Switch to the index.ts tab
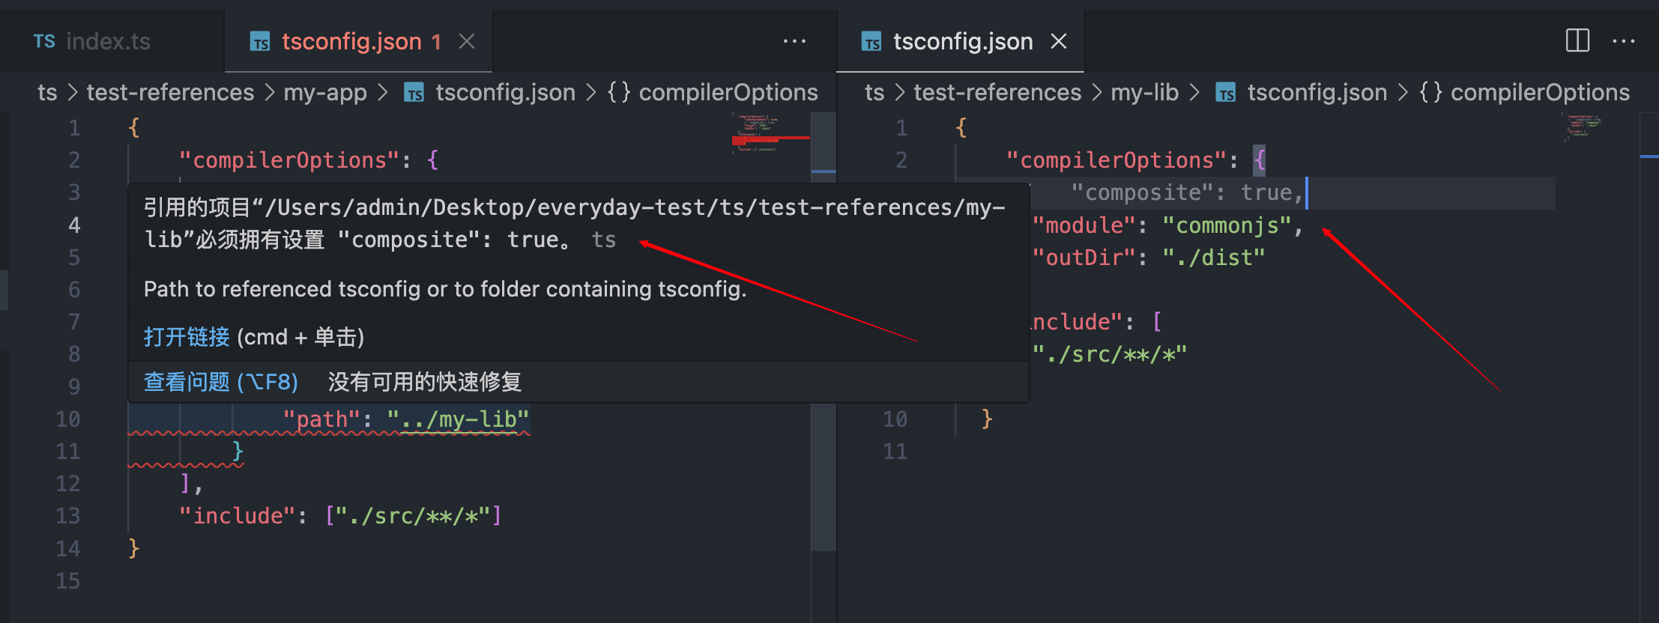Image resolution: width=1659 pixels, height=623 pixels. tap(108, 41)
